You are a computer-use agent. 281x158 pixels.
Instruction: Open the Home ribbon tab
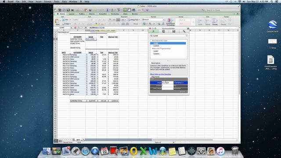(x=61, y=14)
